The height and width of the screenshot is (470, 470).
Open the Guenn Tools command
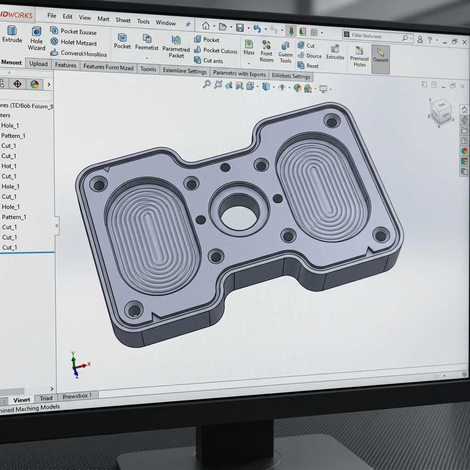click(285, 53)
